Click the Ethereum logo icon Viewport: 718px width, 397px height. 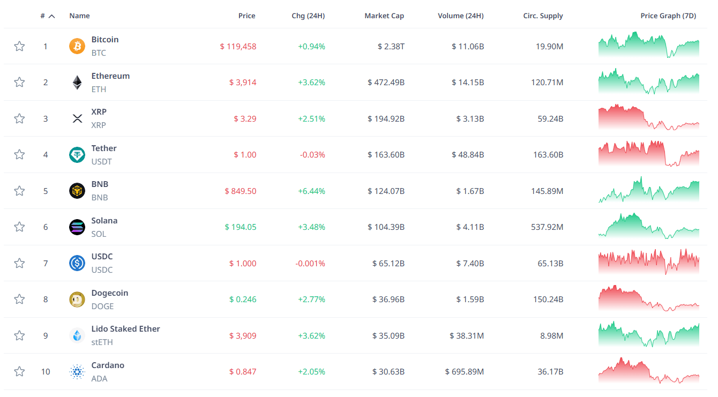(77, 83)
